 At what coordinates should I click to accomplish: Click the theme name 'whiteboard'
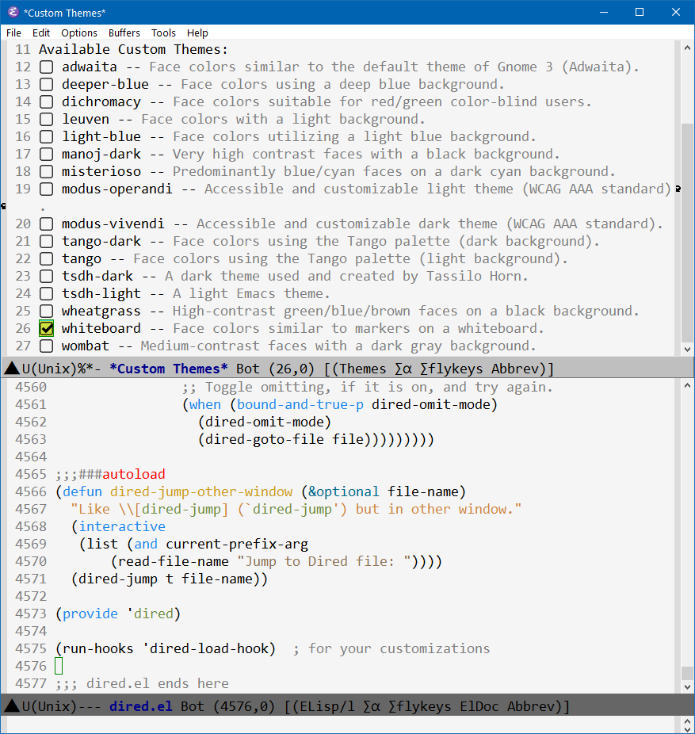coord(101,329)
